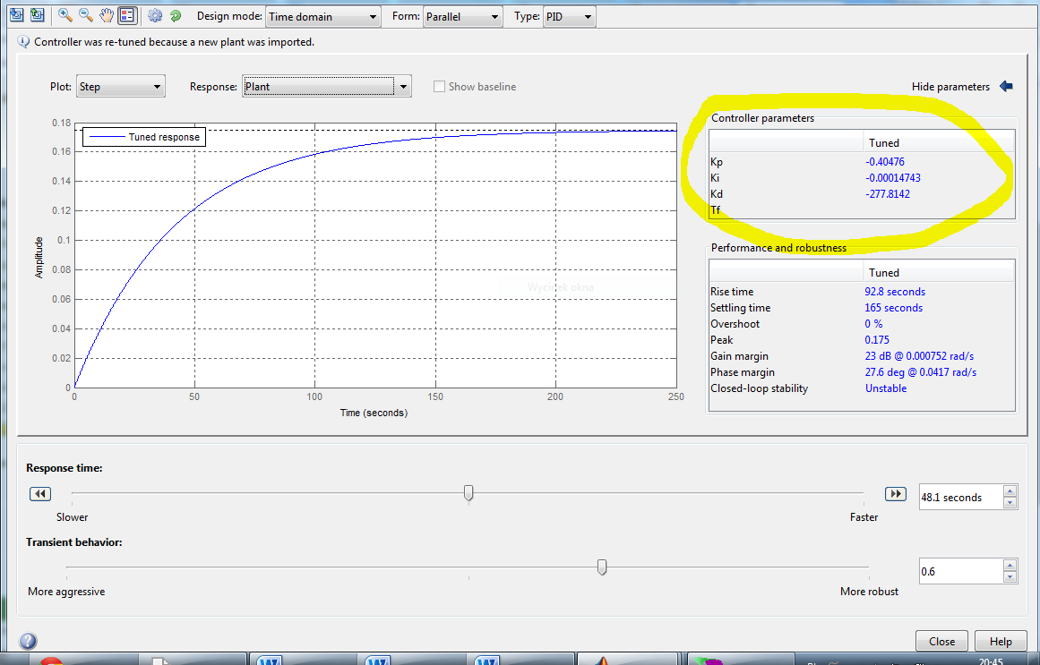Switch to MATLAB in the taskbar
Image resolution: width=1040 pixels, height=665 pixels.
tap(602, 659)
